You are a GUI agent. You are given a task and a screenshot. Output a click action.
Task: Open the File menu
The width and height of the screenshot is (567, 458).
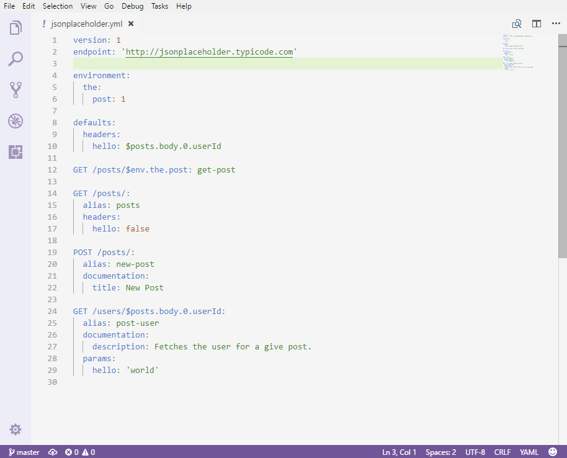(x=9, y=6)
